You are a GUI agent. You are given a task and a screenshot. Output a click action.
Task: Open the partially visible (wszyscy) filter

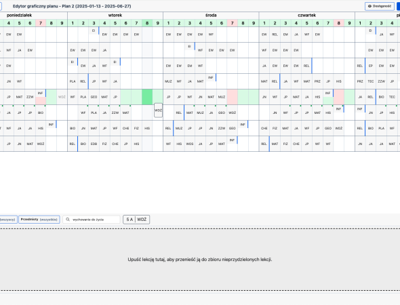(8, 220)
